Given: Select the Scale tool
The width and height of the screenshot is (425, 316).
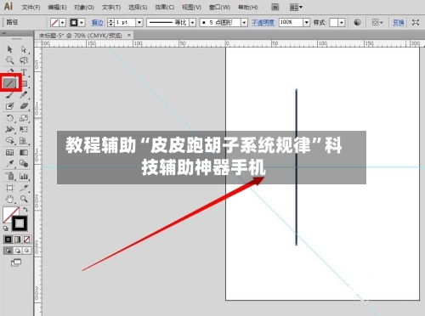Looking at the screenshot, I should point(24,118).
